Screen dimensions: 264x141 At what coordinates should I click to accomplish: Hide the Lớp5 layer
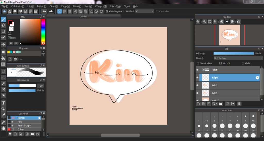[x=197, y=78]
